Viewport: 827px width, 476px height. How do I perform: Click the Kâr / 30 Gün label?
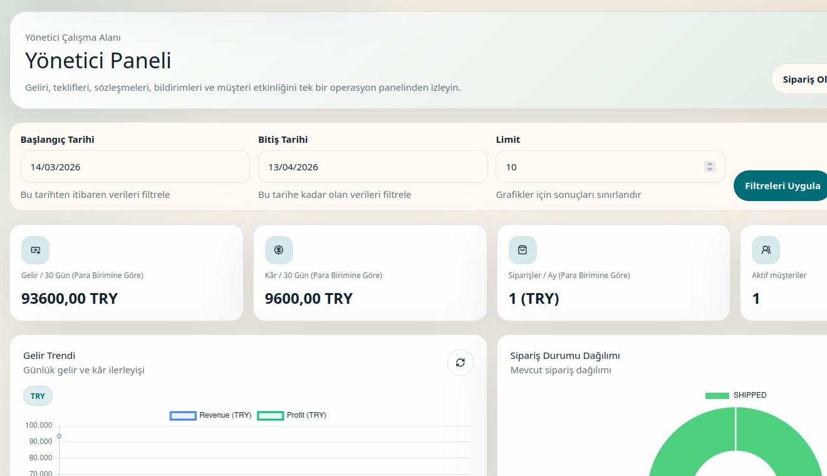coord(323,276)
